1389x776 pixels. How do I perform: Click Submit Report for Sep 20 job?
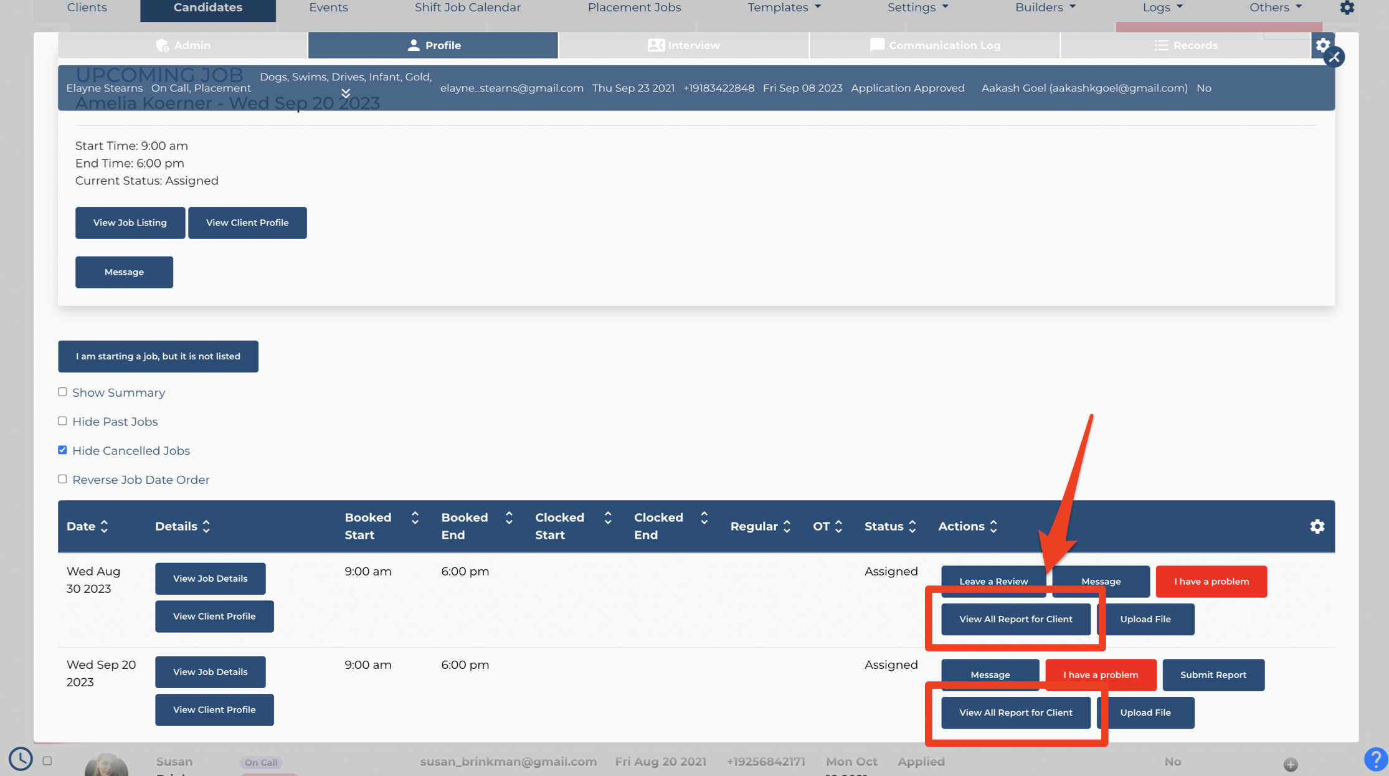tap(1213, 674)
